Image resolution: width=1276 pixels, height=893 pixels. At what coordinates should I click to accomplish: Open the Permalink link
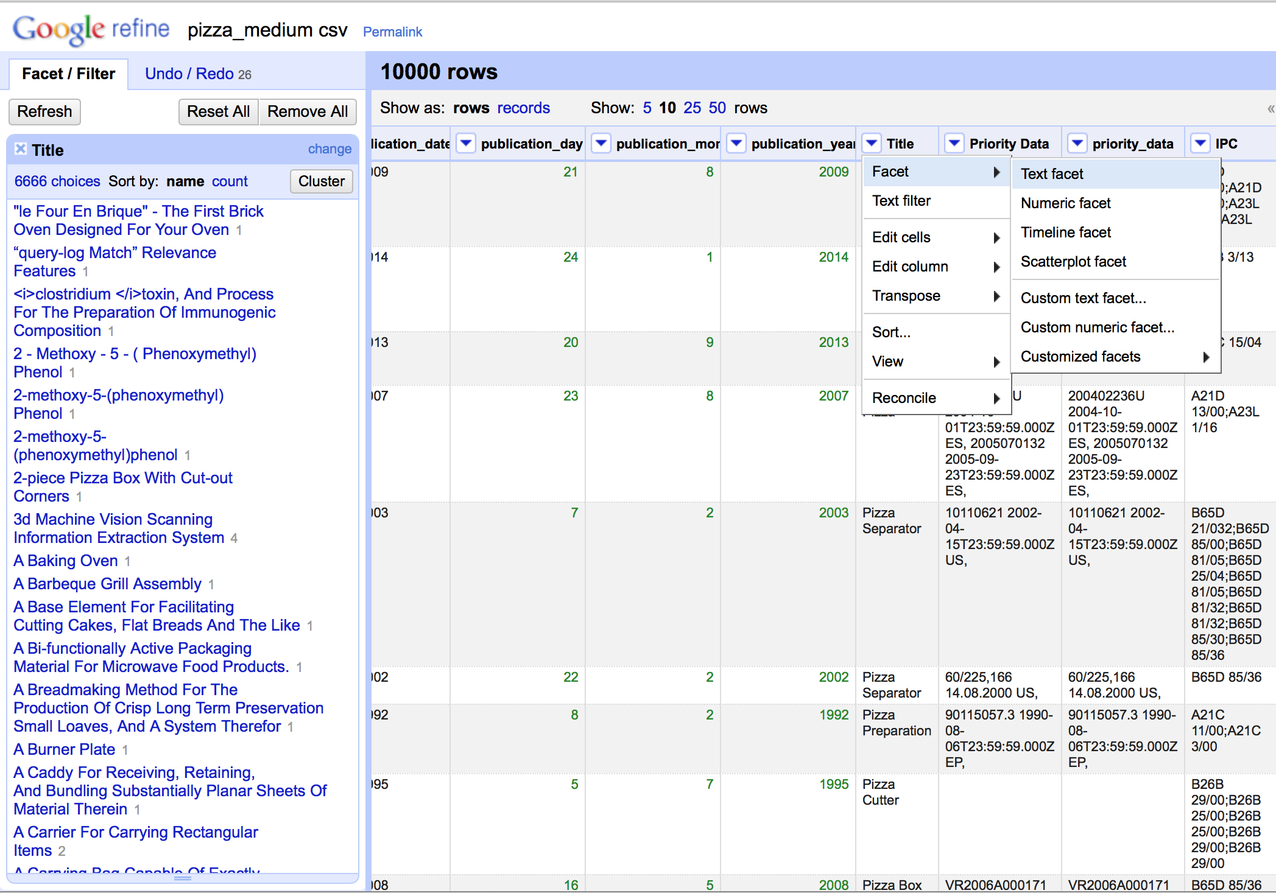click(x=392, y=32)
